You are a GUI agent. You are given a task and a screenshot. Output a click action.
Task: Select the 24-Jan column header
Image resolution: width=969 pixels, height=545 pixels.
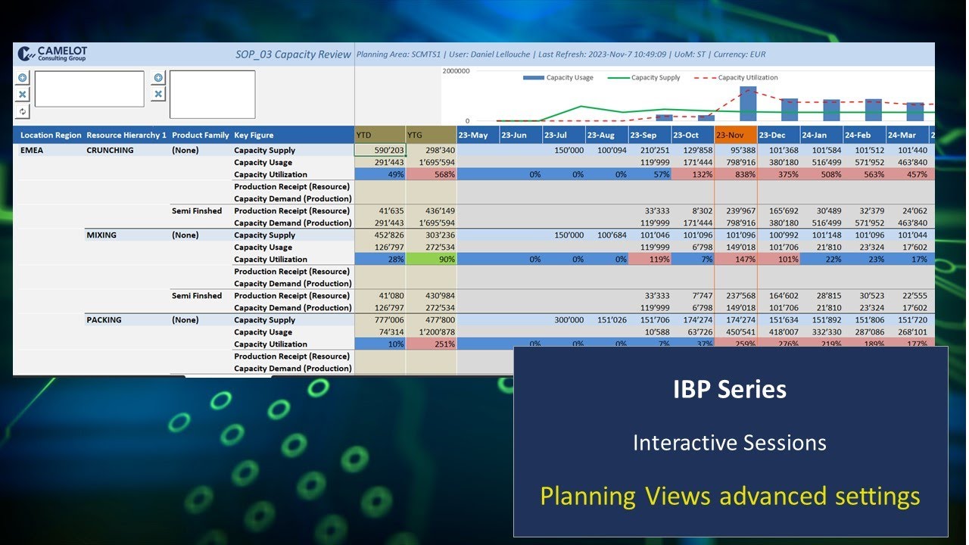click(822, 135)
